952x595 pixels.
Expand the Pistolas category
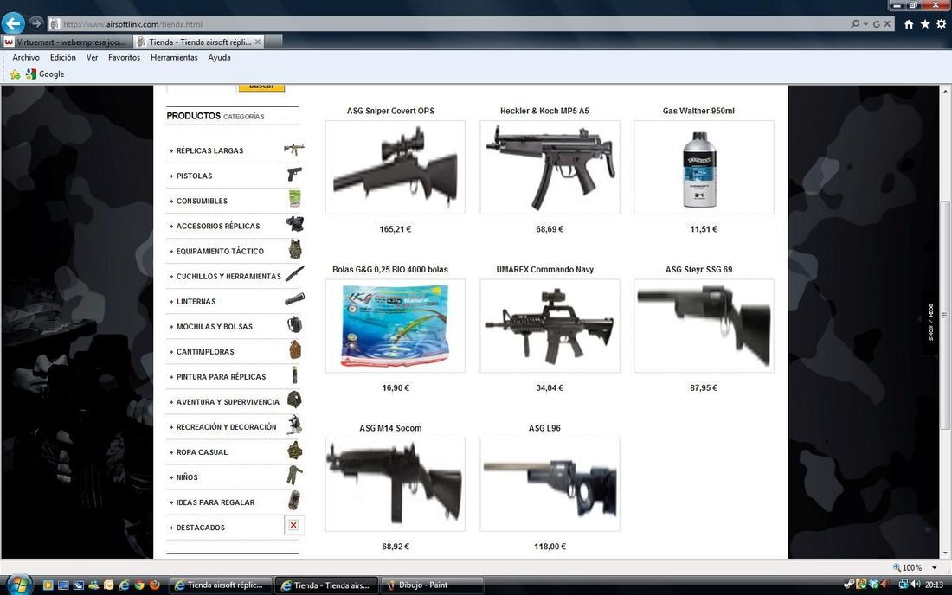(190, 176)
